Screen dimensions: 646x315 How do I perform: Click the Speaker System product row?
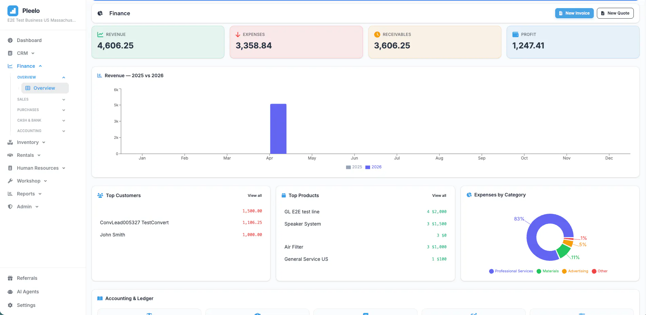point(365,224)
